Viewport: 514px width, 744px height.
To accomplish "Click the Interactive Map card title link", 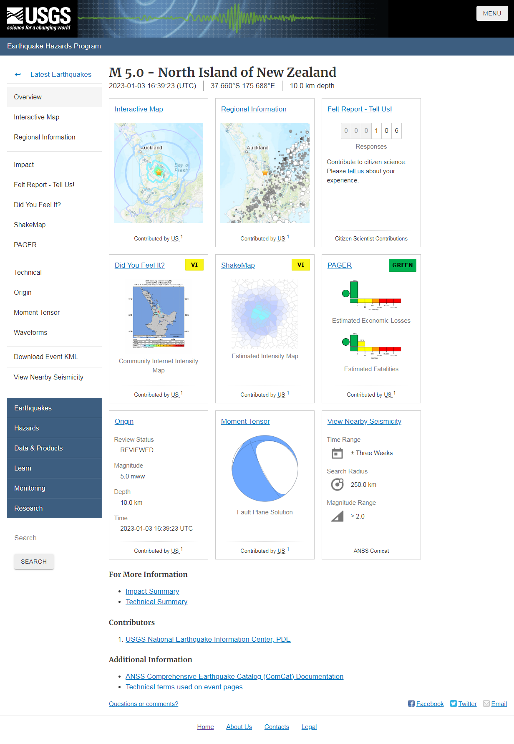I will (x=139, y=109).
